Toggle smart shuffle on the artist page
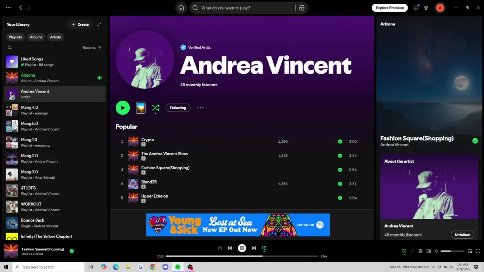This screenshot has width=484, height=272. point(155,108)
